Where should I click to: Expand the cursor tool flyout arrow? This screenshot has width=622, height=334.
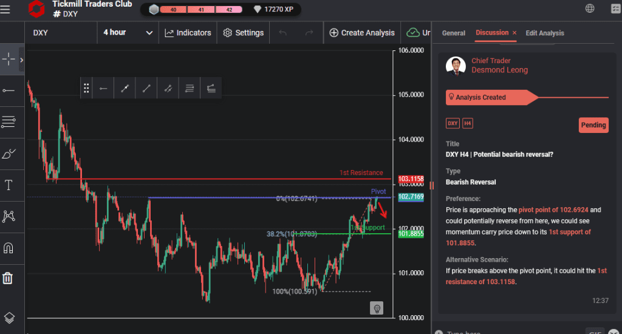pyautogui.click(x=21, y=60)
